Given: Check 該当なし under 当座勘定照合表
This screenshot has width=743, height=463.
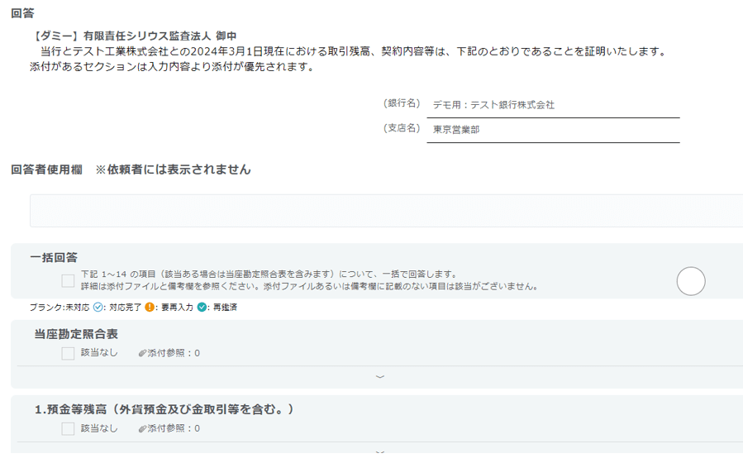Looking at the screenshot, I should click(x=68, y=353).
